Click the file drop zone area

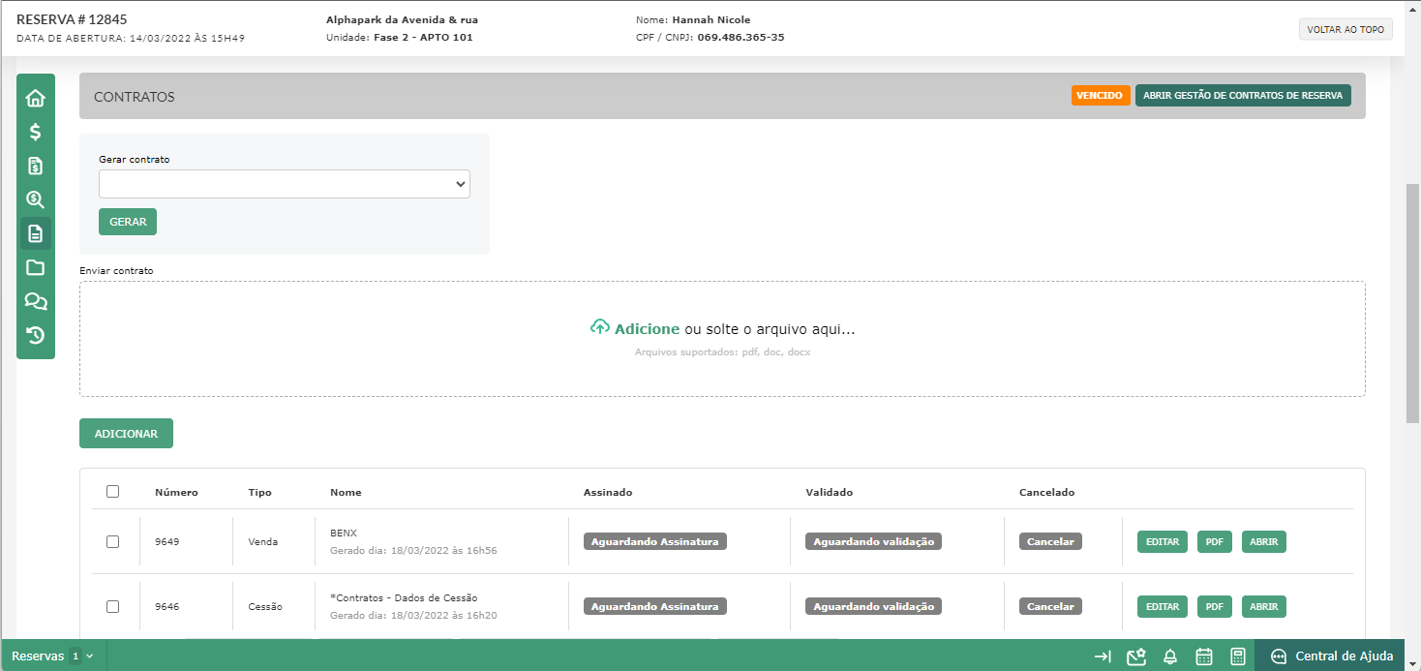722,339
